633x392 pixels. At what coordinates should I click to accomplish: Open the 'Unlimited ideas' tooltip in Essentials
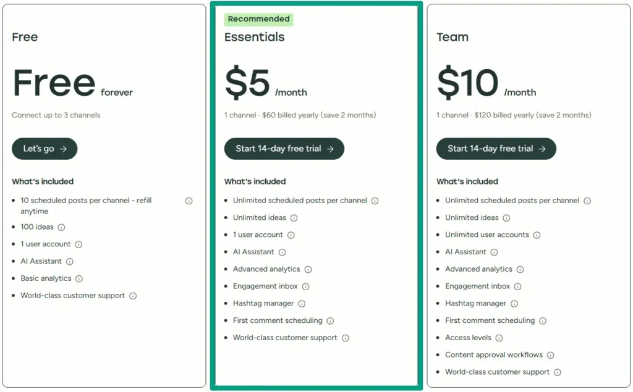295,217
